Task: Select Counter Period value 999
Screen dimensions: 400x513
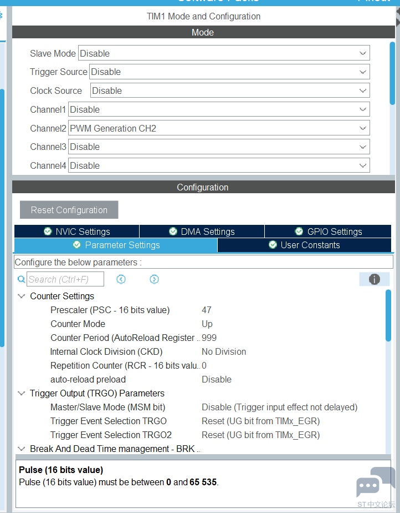Action: (209, 338)
